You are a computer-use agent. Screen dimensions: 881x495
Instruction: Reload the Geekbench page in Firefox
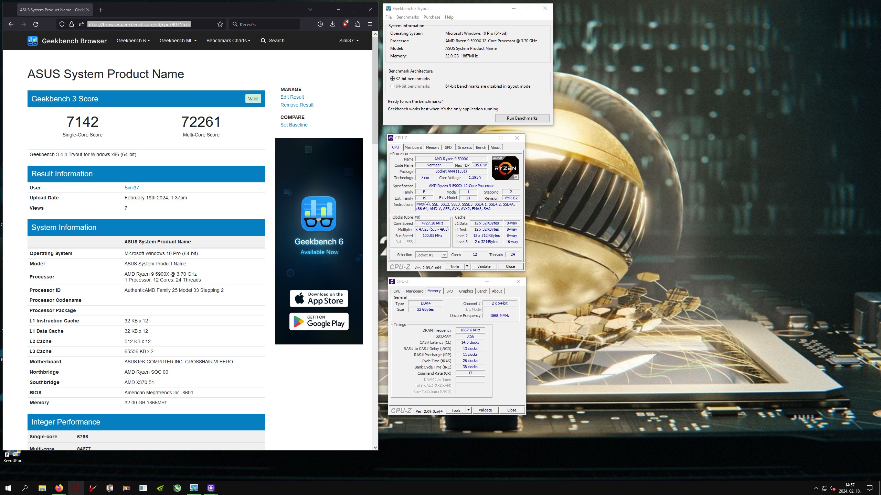coord(36,24)
